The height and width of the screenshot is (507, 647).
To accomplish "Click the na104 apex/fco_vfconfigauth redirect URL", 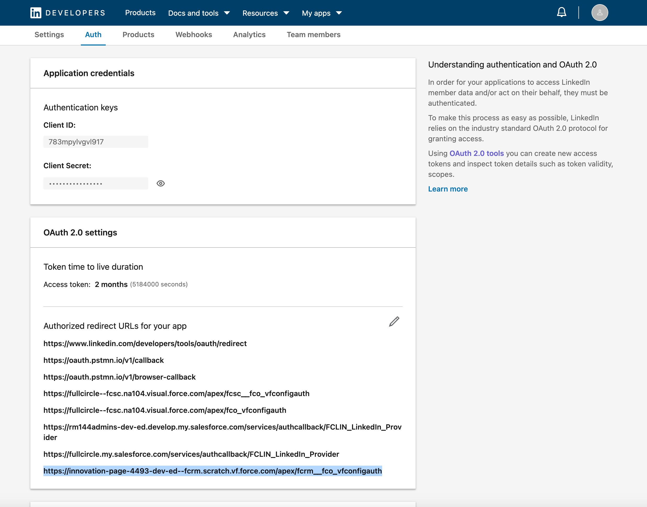I will pos(165,410).
